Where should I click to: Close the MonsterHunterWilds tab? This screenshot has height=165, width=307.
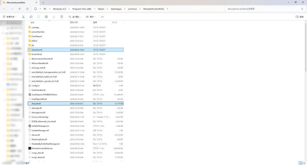36,2
